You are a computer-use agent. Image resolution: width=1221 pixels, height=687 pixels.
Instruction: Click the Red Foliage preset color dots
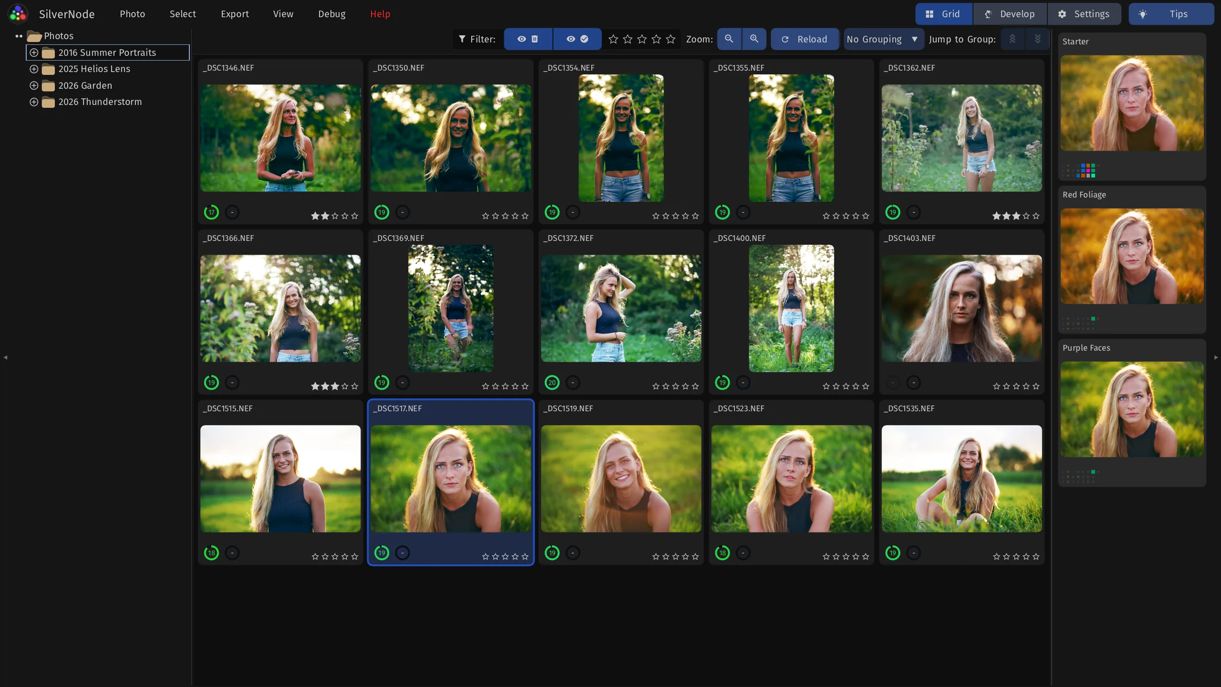tap(1080, 323)
